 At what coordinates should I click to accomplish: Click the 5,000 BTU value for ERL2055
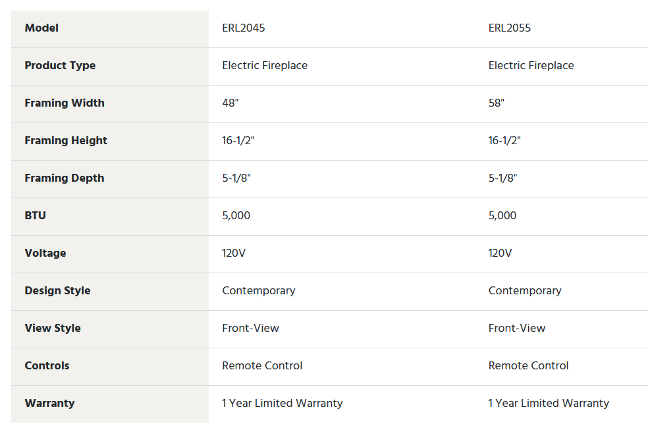(502, 216)
